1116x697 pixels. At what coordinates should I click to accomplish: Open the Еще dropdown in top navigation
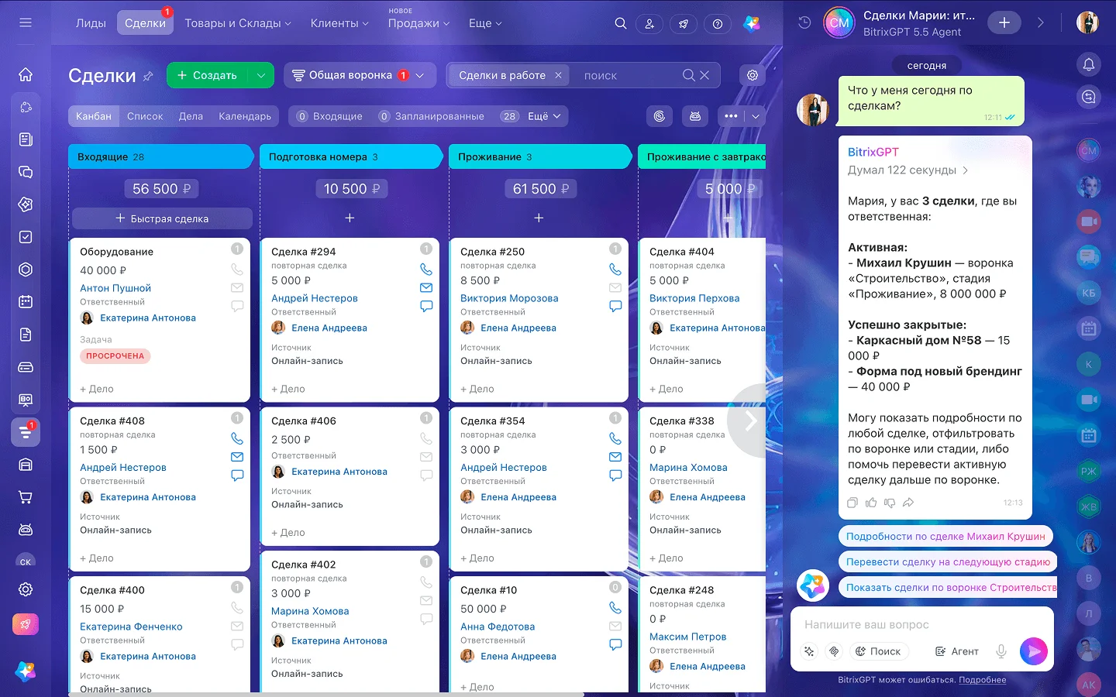pos(485,23)
